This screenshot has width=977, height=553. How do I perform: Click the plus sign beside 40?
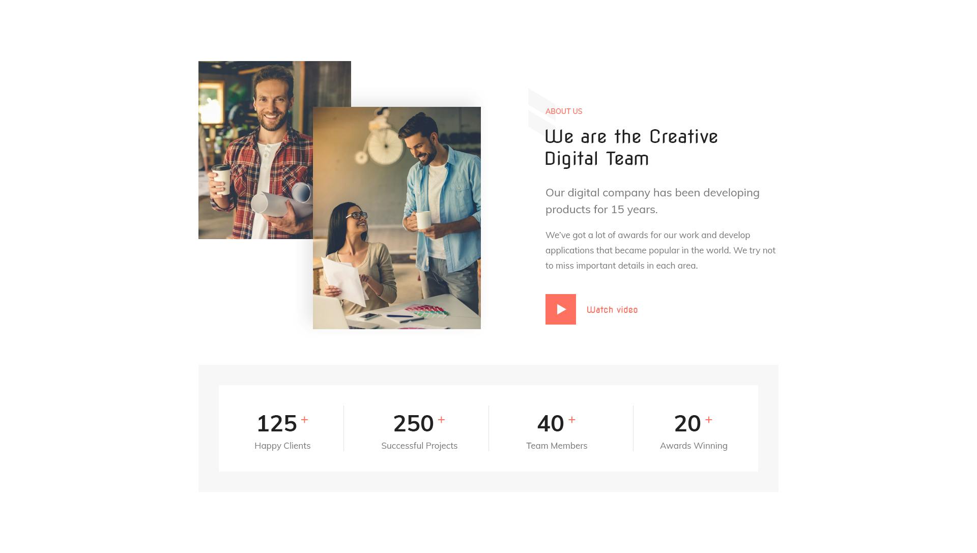pos(572,420)
